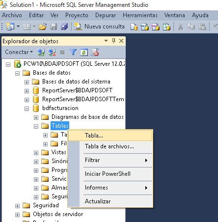Image resolution: width=218 pixels, height=222 pixels.
Task: Expand Bases de datos del sistema
Action: (x=27, y=82)
